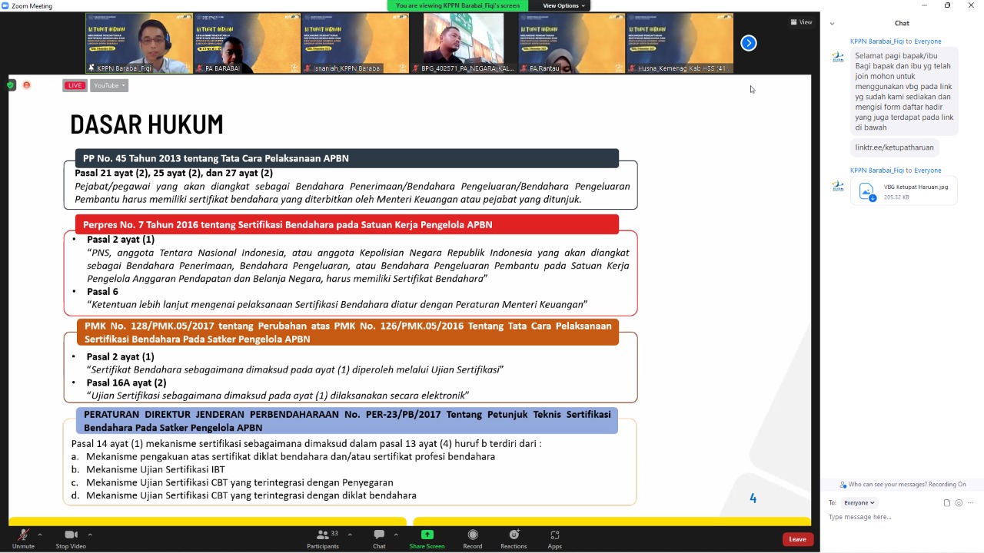This screenshot has width=984, height=553.
Task: Open the Participants panel
Action: tap(323, 538)
